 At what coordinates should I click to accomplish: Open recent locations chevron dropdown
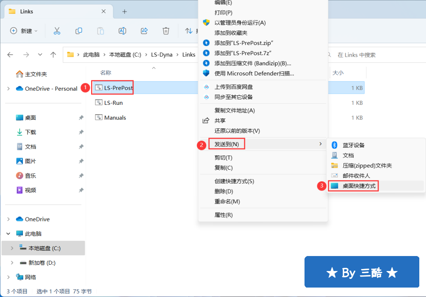click(x=40, y=55)
